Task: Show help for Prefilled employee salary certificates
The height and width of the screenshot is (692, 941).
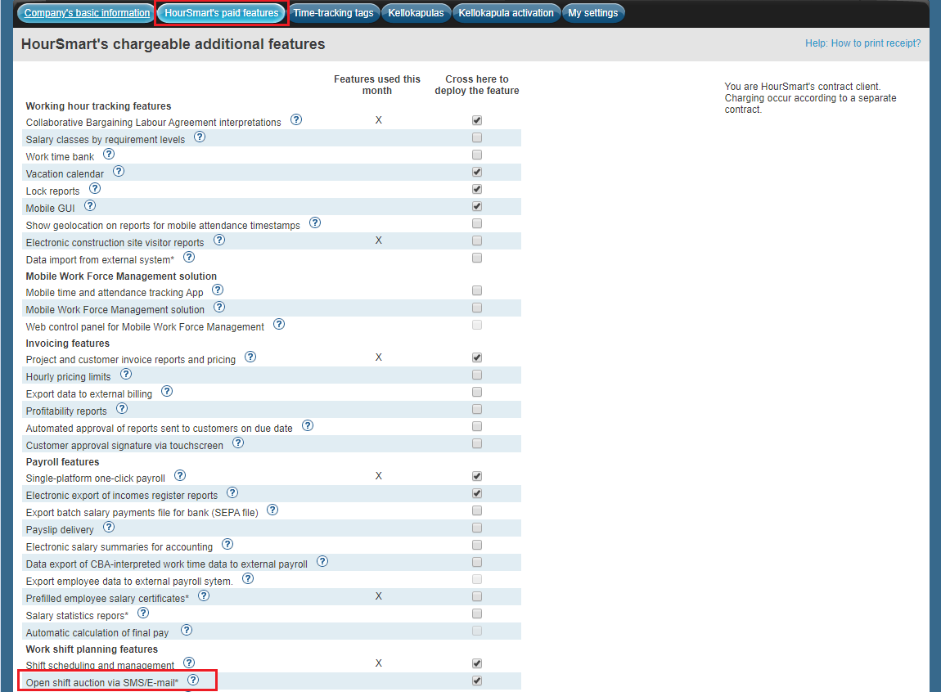Action: point(204,596)
